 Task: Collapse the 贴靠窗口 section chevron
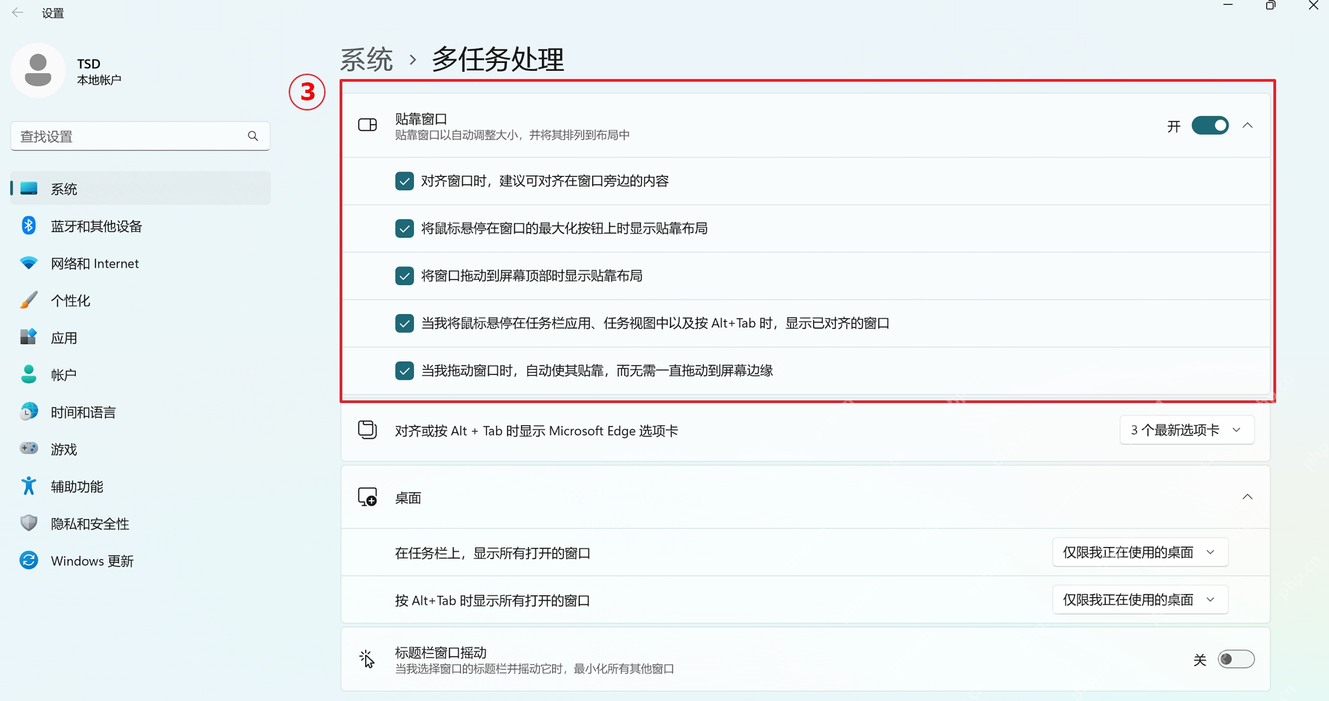click(1247, 126)
